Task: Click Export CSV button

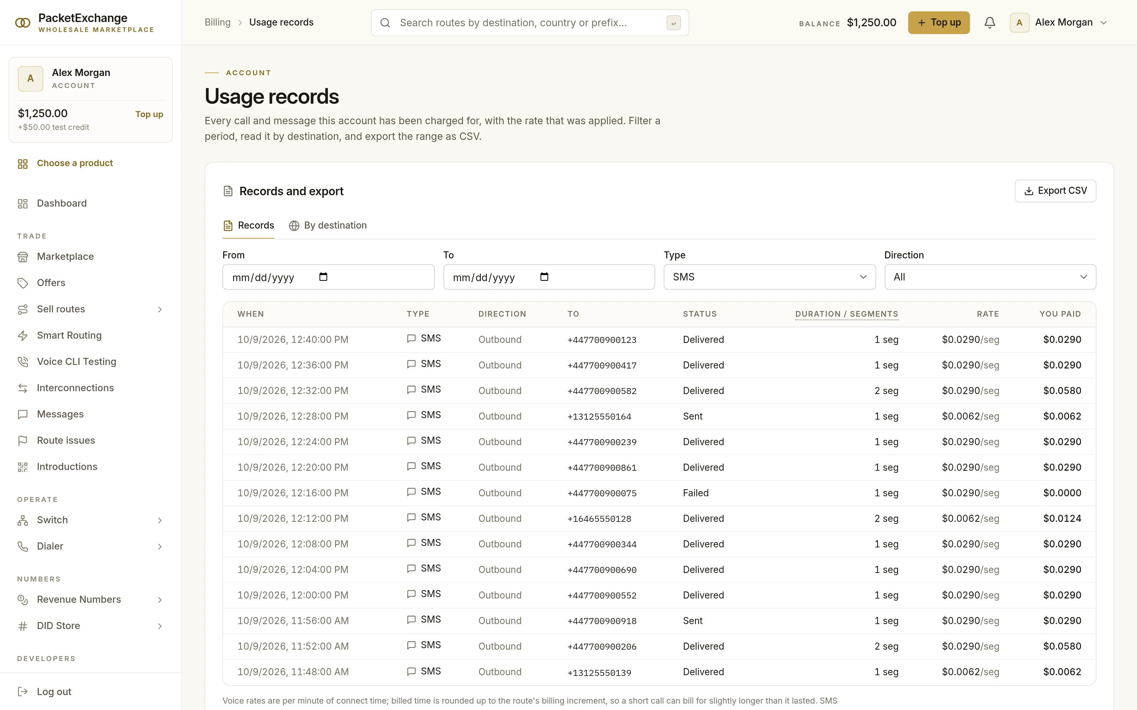Action: pos(1055,191)
